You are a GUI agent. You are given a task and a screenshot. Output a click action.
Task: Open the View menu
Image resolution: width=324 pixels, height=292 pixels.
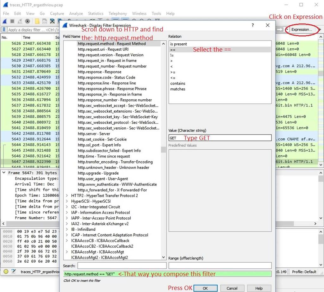click(30, 13)
